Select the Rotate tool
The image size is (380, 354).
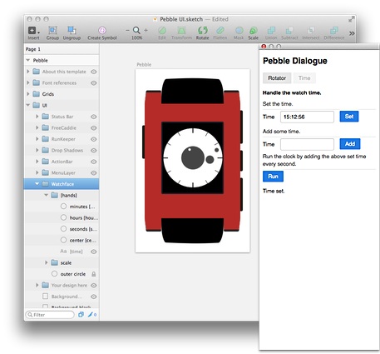[x=203, y=30]
